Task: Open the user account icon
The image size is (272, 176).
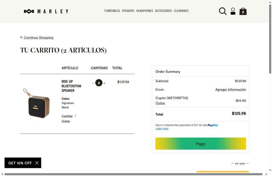Action: (233, 11)
